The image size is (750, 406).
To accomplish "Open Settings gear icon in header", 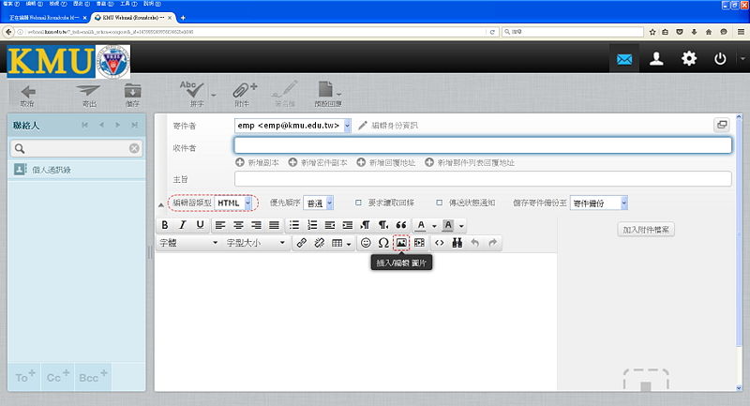I will click(689, 59).
